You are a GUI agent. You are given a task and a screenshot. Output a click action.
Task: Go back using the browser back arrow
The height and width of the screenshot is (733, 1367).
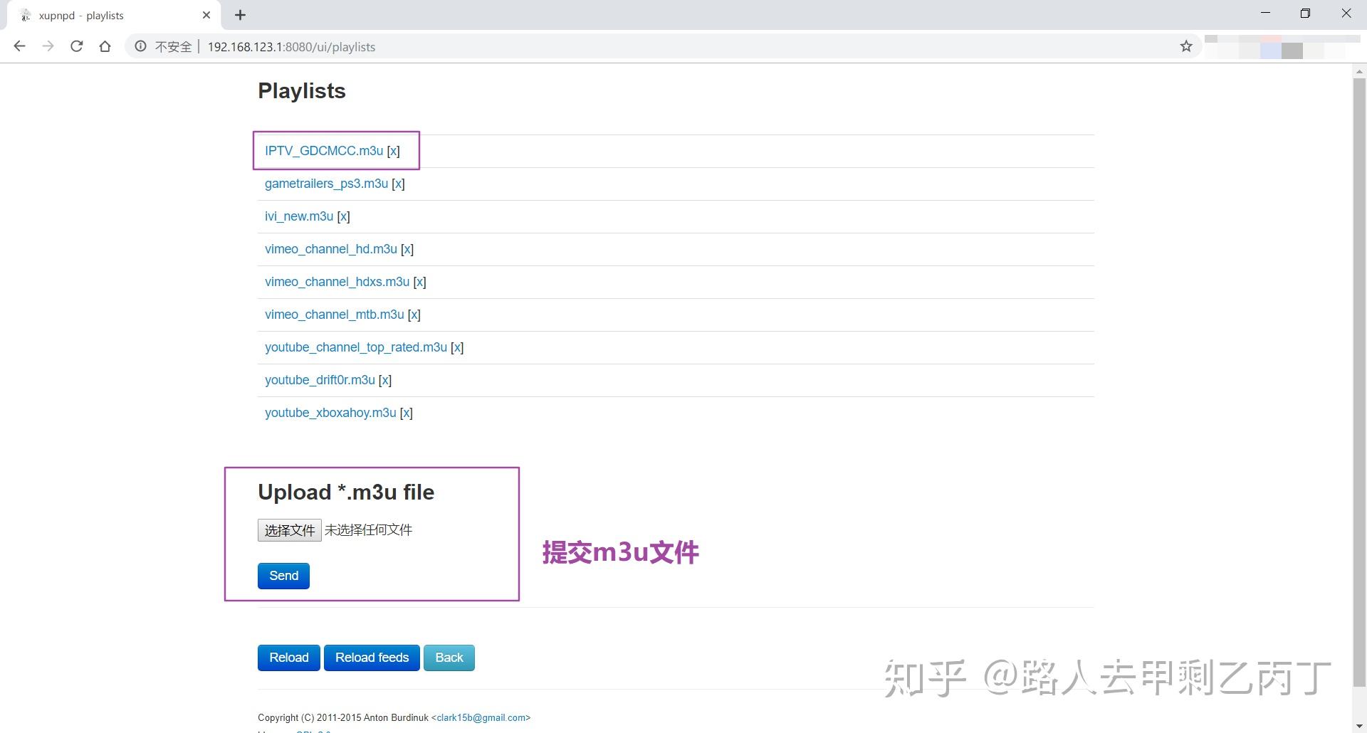pyautogui.click(x=19, y=46)
